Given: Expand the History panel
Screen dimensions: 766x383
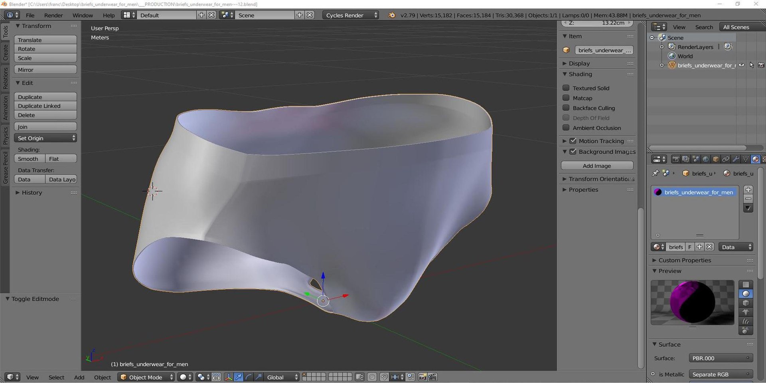Looking at the screenshot, I should pyautogui.click(x=32, y=192).
